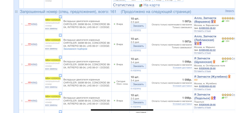Open Условия доставки for Я Запчасти (Щукинская)

182,68
